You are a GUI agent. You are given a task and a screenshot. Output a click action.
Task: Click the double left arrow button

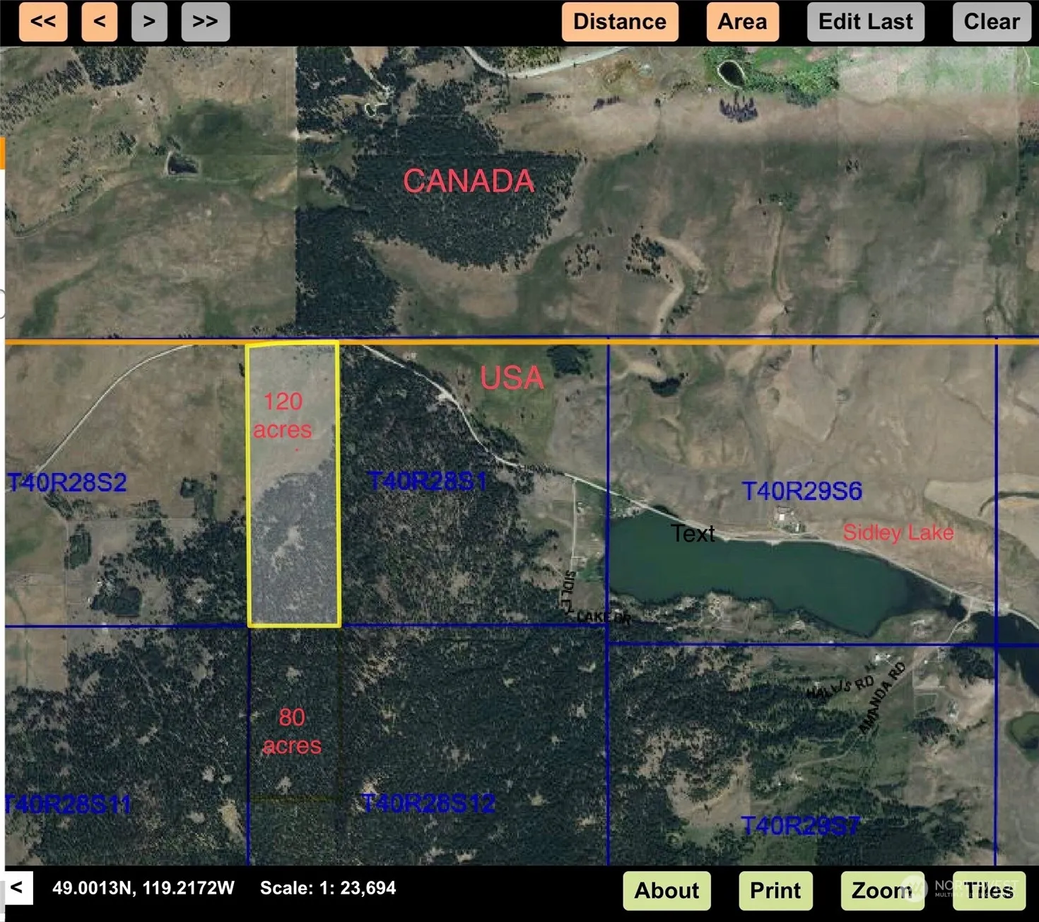click(43, 22)
